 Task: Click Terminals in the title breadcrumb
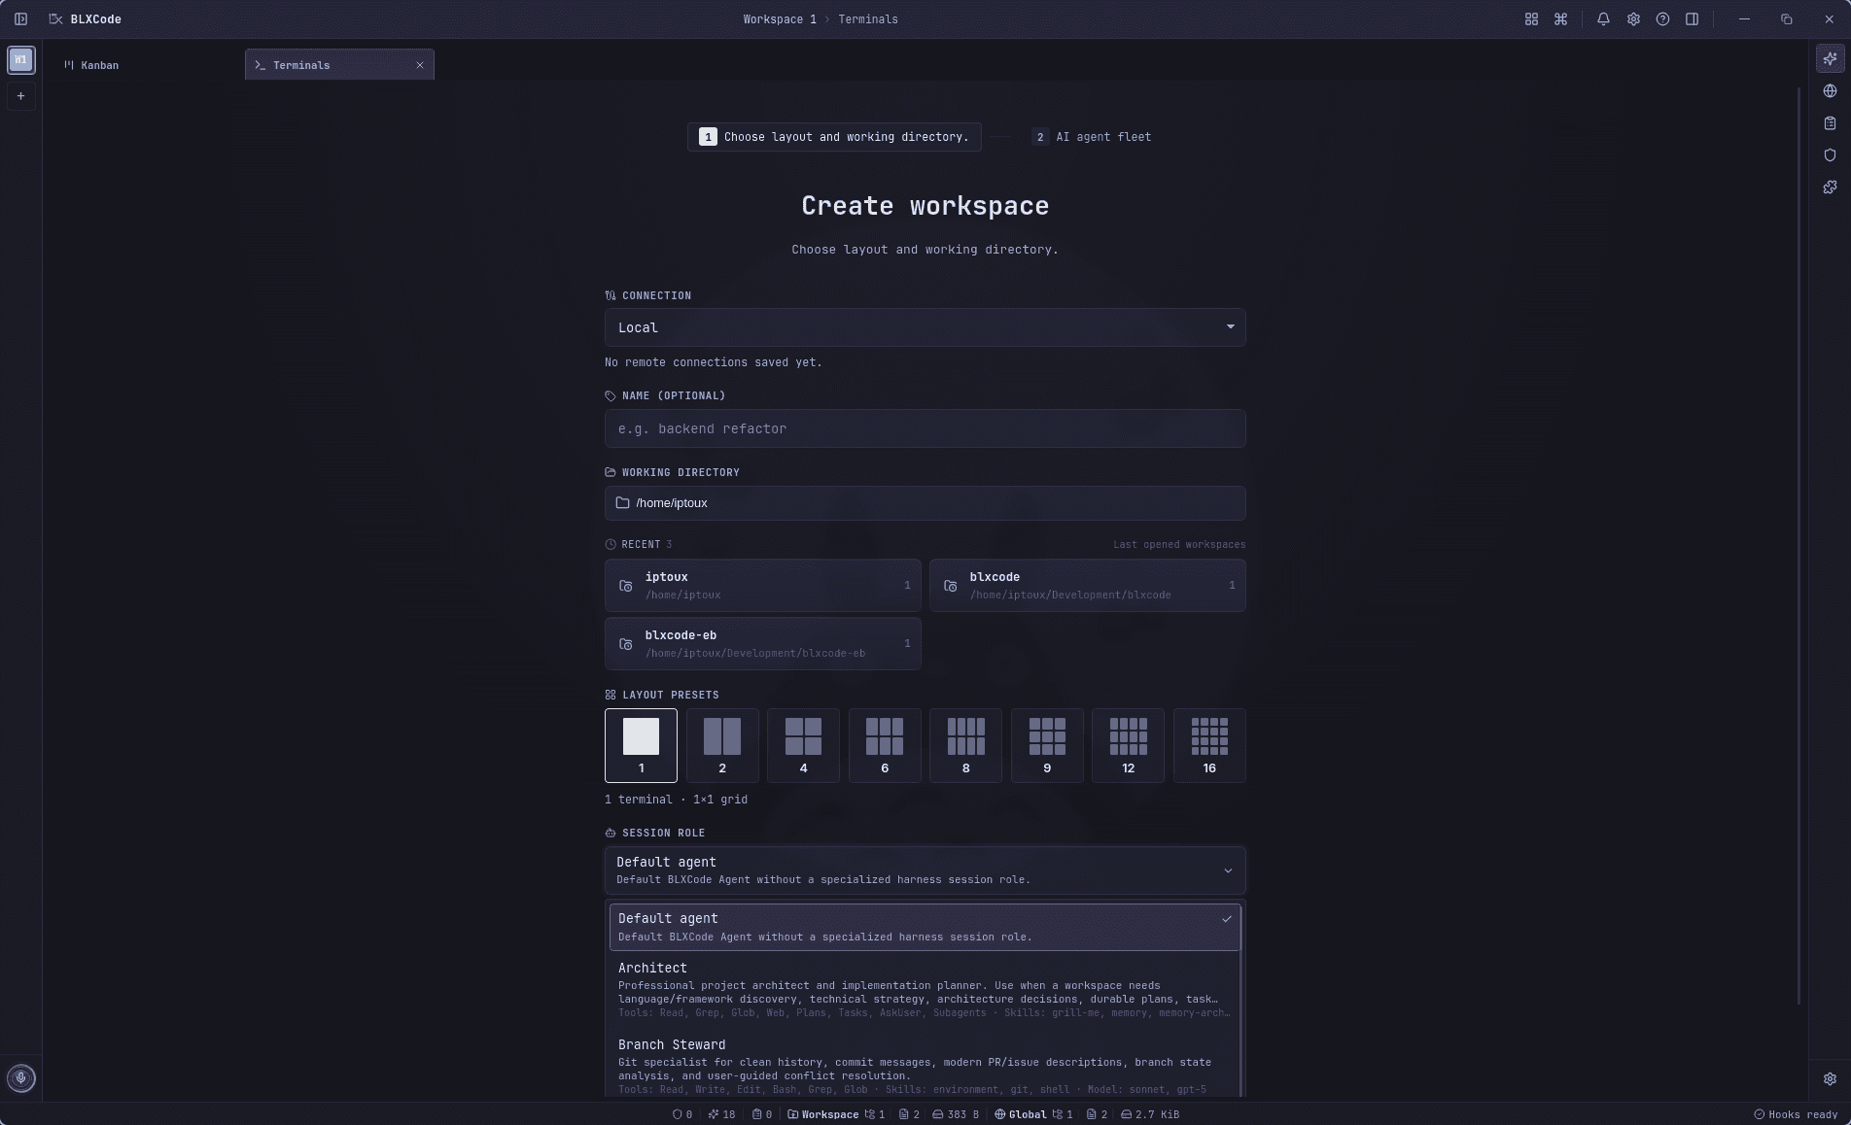pyautogui.click(x=868, y=19)
